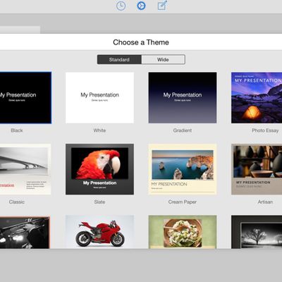Open the clock history icon
282x282 pixels.
pyautogui.click(x=121, y=6)
